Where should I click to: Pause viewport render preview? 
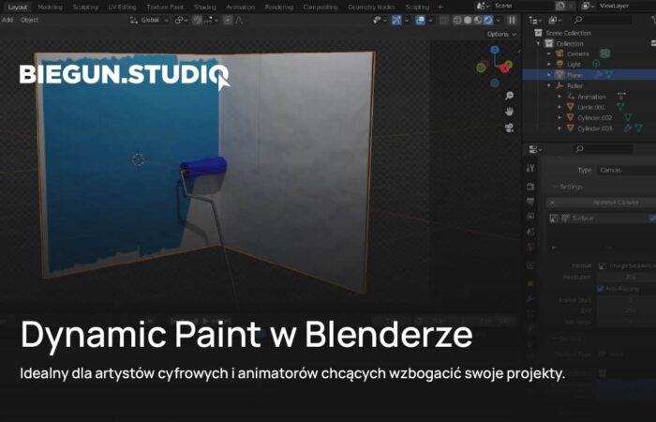point(512,20)
